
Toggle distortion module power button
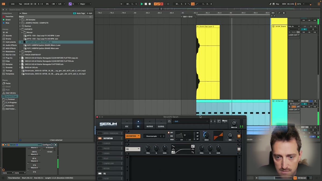coord(239,136)
